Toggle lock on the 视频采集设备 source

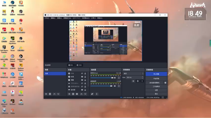[85, 87]
